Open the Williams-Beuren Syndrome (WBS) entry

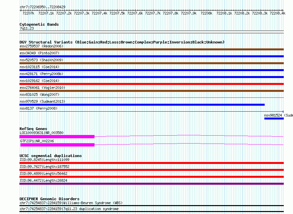click(x=71, y=203)
